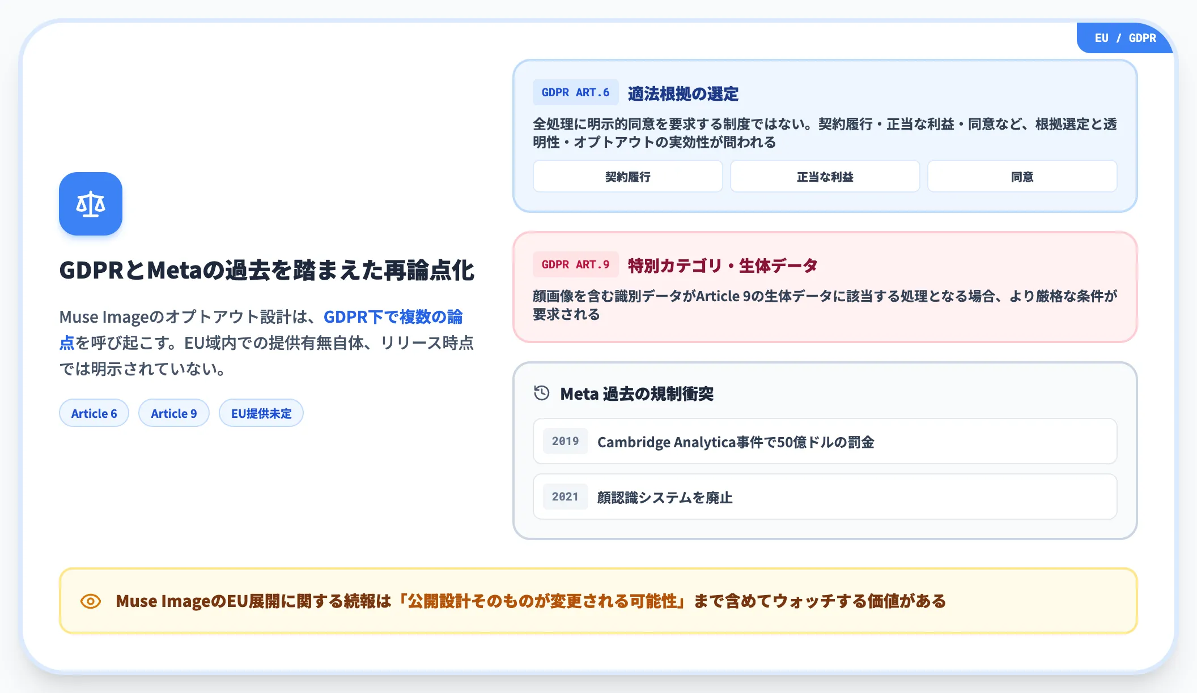This screenshot has height=693, width=1197.
Task: Click the 全処理に明示的同意 description paragraph
Action: coord(825,133)
